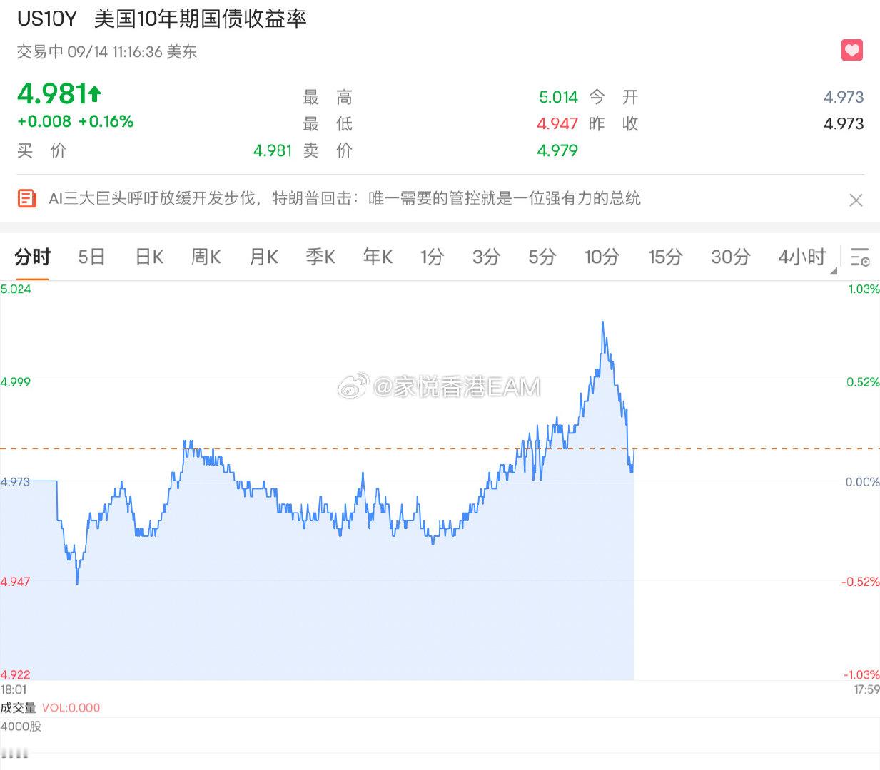Open the 月K chart tab
Screen dimensions: 880x770
click(x=263, y=257)
